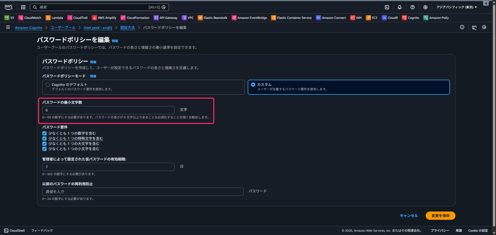
Task: Open the screen-and-chat icon right of breadcrumbs
Action: [x=474, y=28]
